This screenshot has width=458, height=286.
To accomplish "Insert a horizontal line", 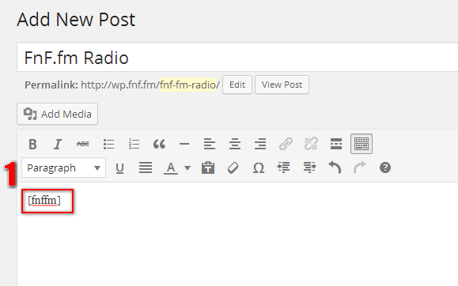I will (x=184, y=144).
